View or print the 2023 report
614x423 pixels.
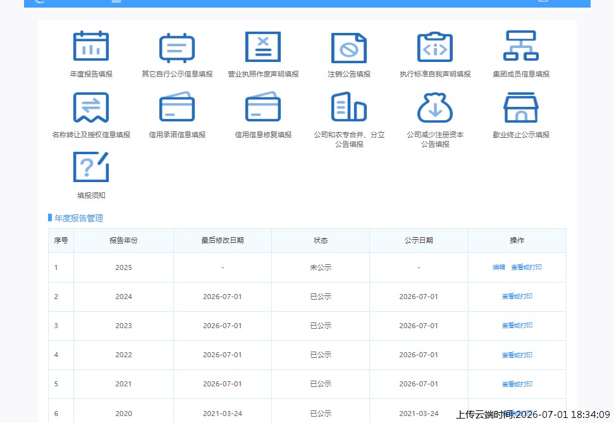[517, 326]
